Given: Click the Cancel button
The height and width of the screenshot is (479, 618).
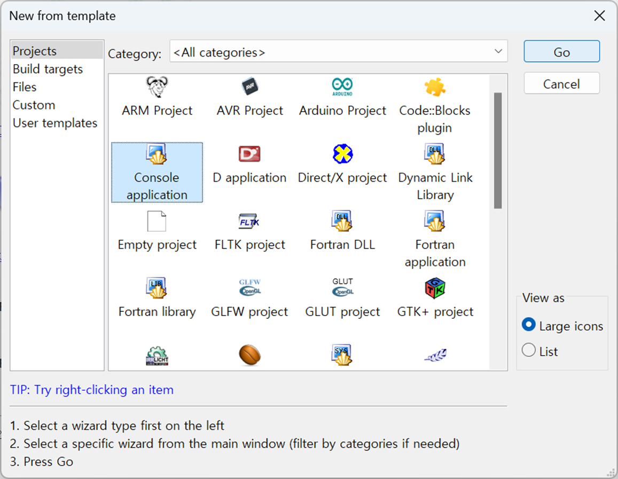Looking at the screenshot, I should [561, 83].
